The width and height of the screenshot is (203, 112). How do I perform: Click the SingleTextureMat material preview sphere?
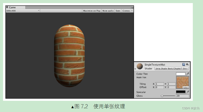(x=140, y=66)
